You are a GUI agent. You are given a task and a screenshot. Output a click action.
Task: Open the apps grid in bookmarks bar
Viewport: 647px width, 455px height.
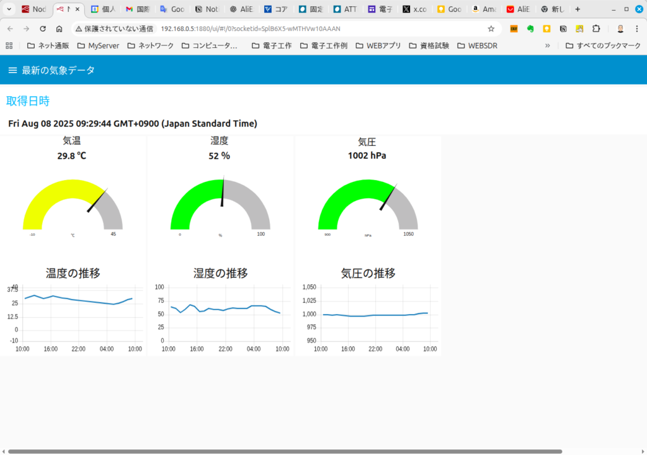9,45
